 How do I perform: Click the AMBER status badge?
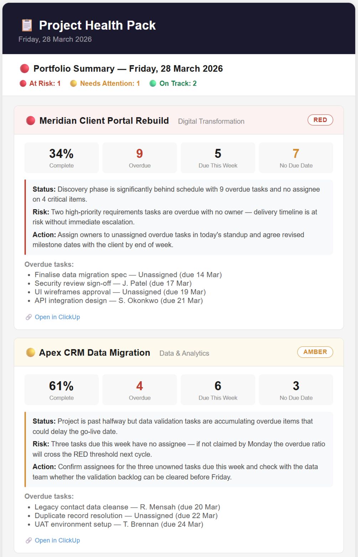coord(315,352)
